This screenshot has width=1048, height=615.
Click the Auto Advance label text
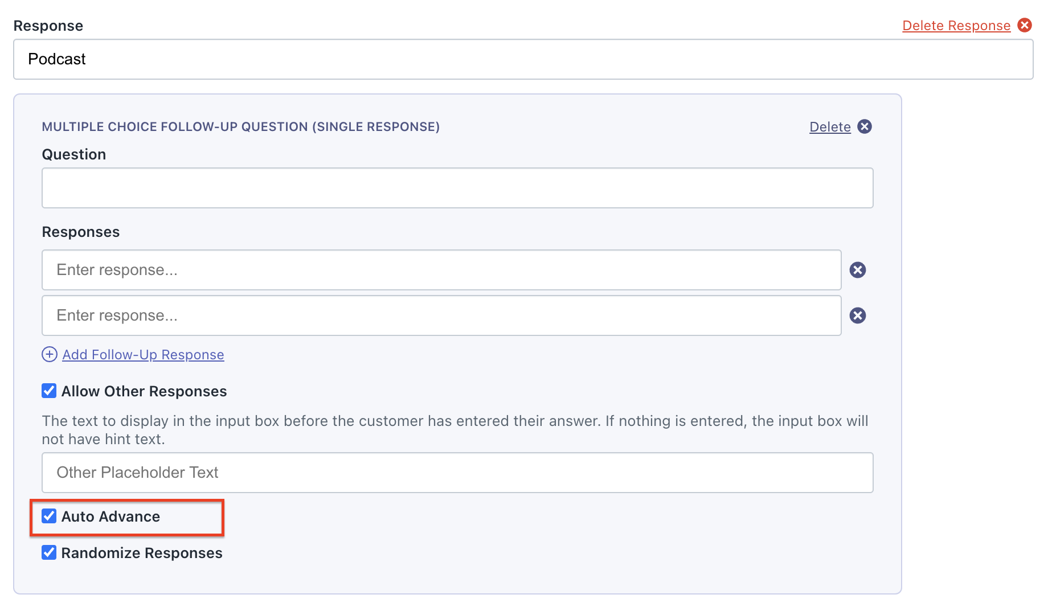[x=110, y=516]
